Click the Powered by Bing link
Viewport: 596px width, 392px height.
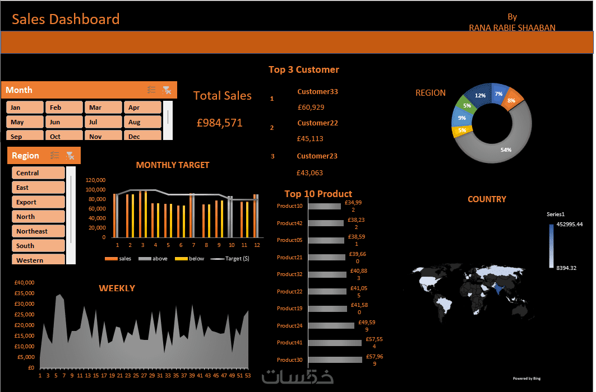coord(526,379)
